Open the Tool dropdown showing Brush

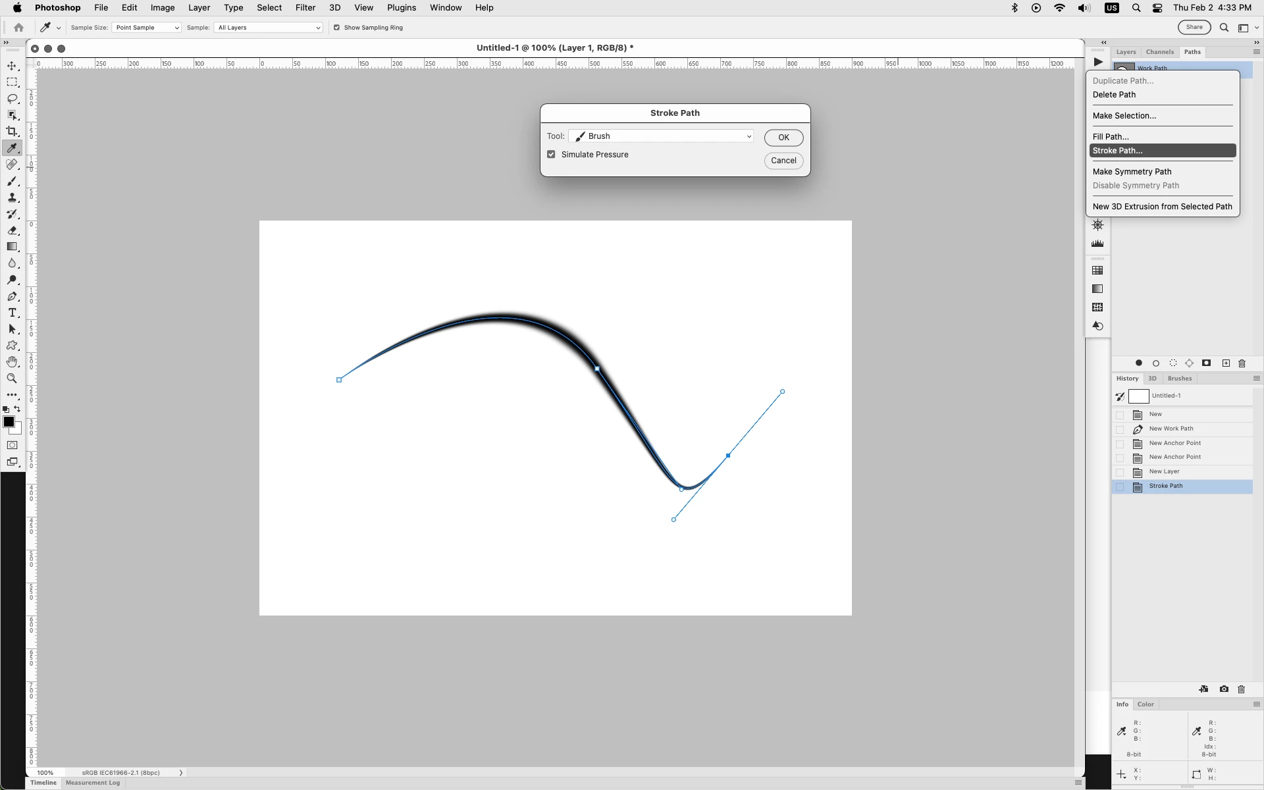coord(661,136)
